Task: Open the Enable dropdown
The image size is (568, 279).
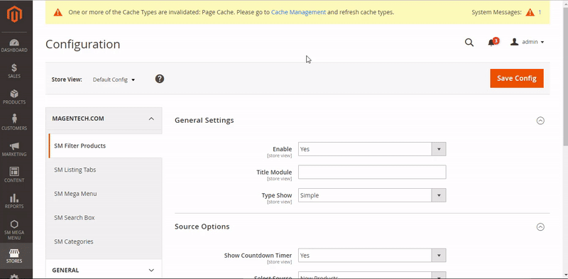Action: point(372,149)
